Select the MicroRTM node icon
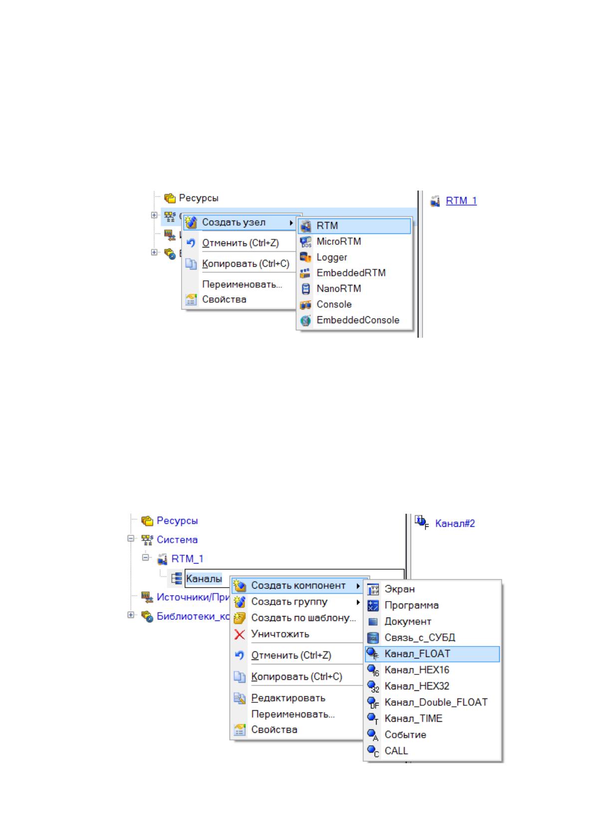 (306, 242)
